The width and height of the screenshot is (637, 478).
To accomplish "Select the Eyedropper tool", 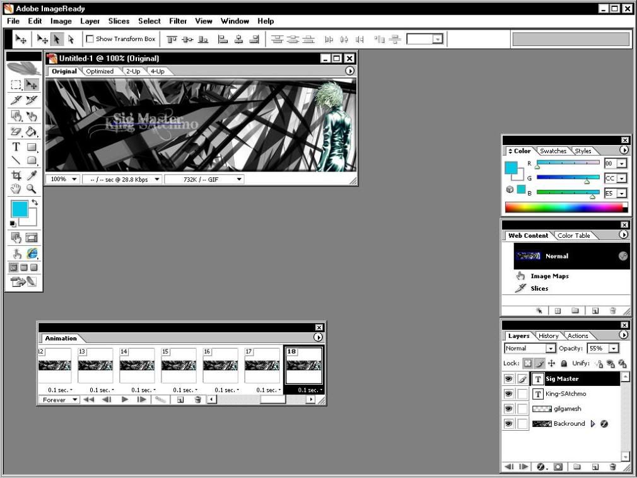I will point(32,175).
